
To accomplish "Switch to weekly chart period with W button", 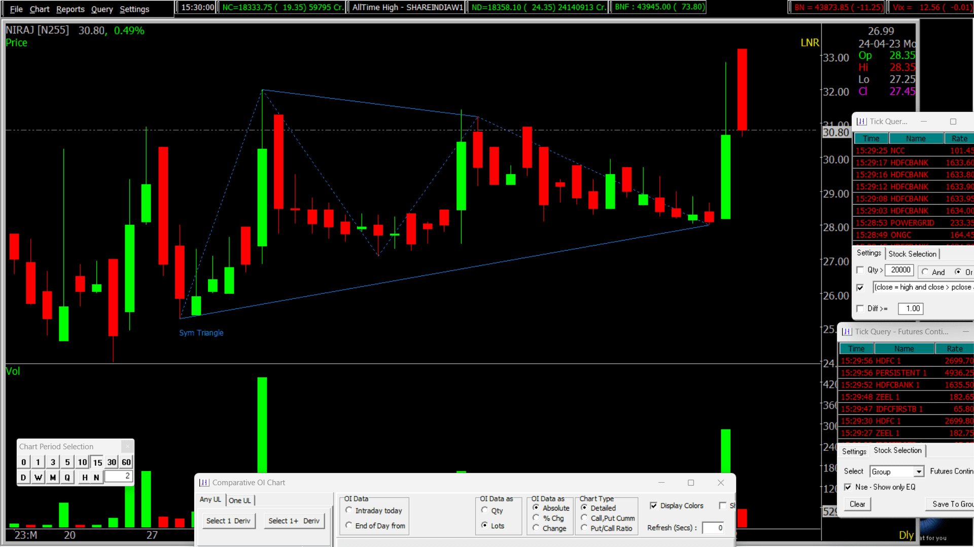I will [38, 477].
